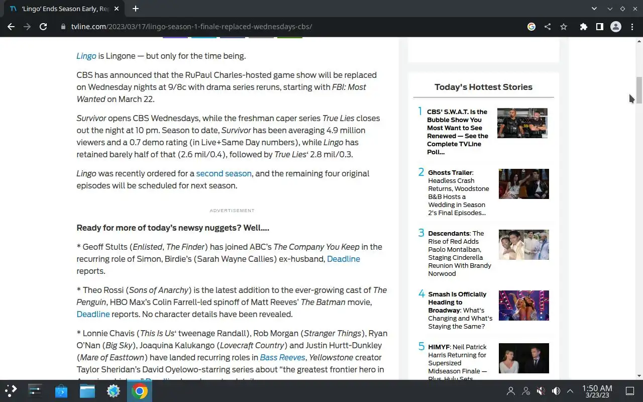The width and height of the screenshot is (643, 402).
Task: Click the 'ADVERTISEMENT' label
Action: coord(232,211)
